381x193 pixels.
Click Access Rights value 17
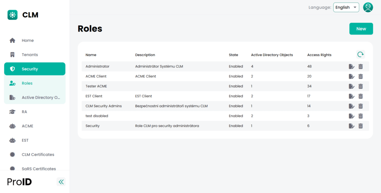click(x=309, y=96)
